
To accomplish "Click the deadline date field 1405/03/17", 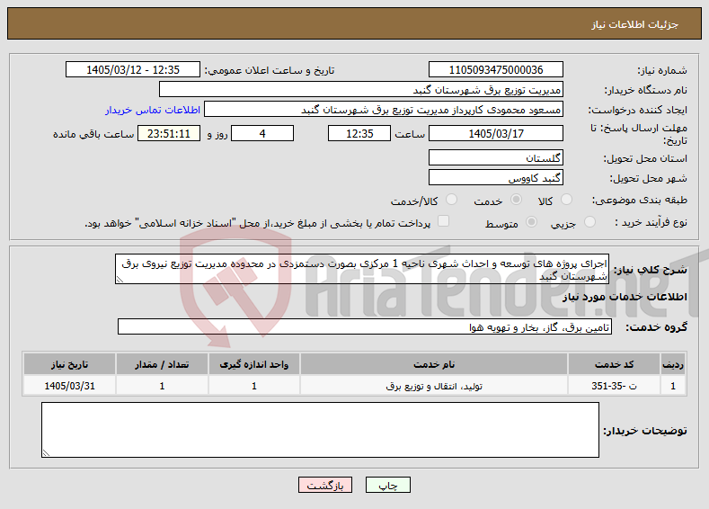I will pos(495,133).
